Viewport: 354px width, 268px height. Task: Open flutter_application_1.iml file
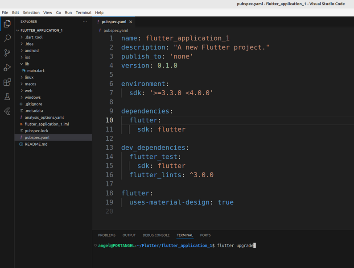[47, 124]
